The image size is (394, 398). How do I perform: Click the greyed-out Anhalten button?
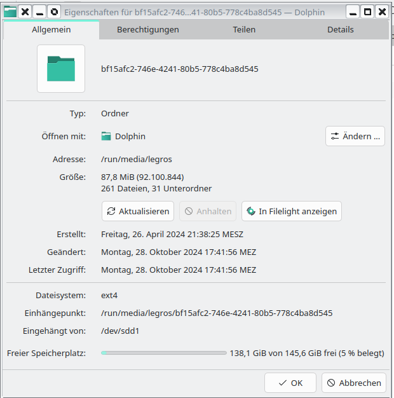click(208, 211)
